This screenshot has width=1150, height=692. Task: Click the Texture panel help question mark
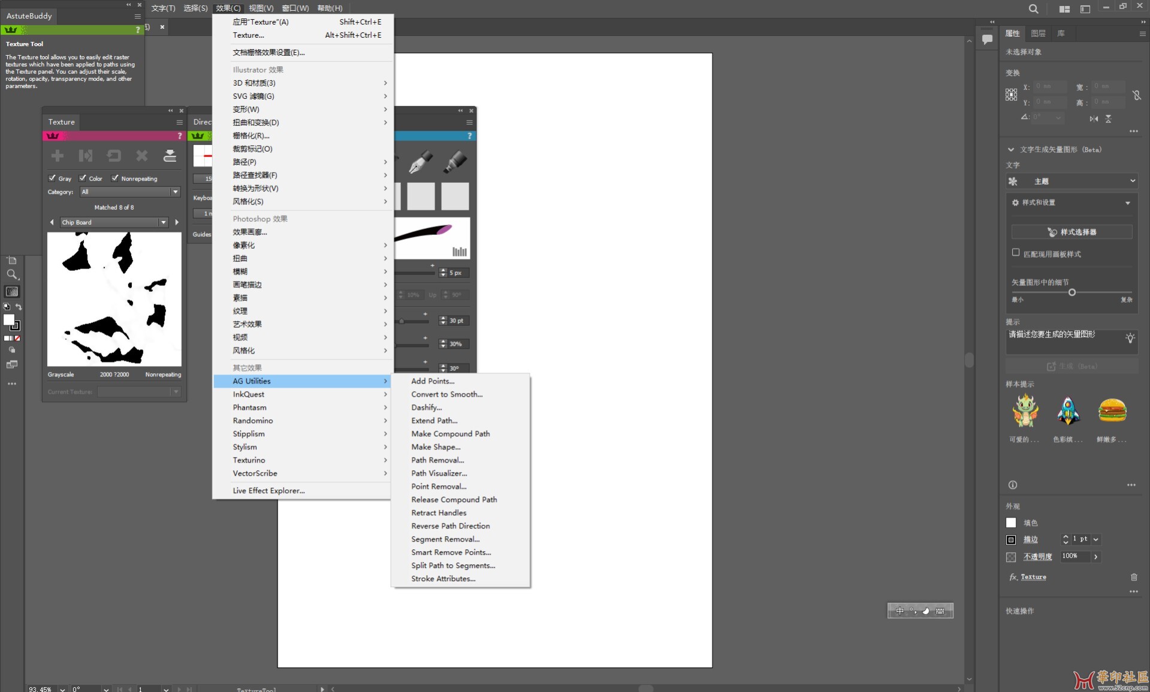point(179,136)
